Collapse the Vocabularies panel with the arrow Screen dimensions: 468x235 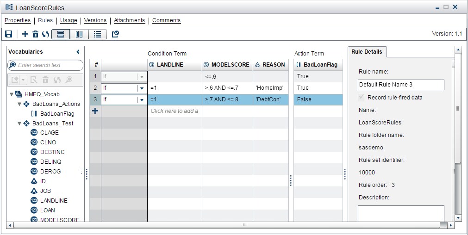coord(78,52)
